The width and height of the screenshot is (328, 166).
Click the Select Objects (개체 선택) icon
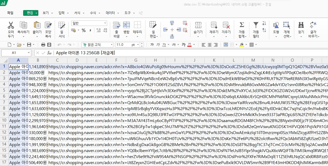(x=286, y=25)
